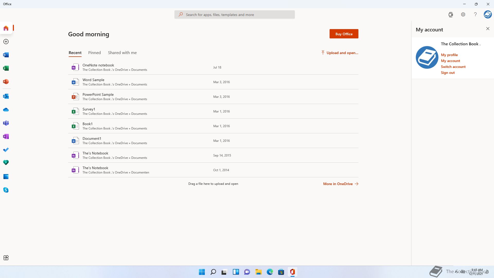Open Outlook from the sidebar
The height and width of the screenshot is (278, 494).
click(6, 96)
